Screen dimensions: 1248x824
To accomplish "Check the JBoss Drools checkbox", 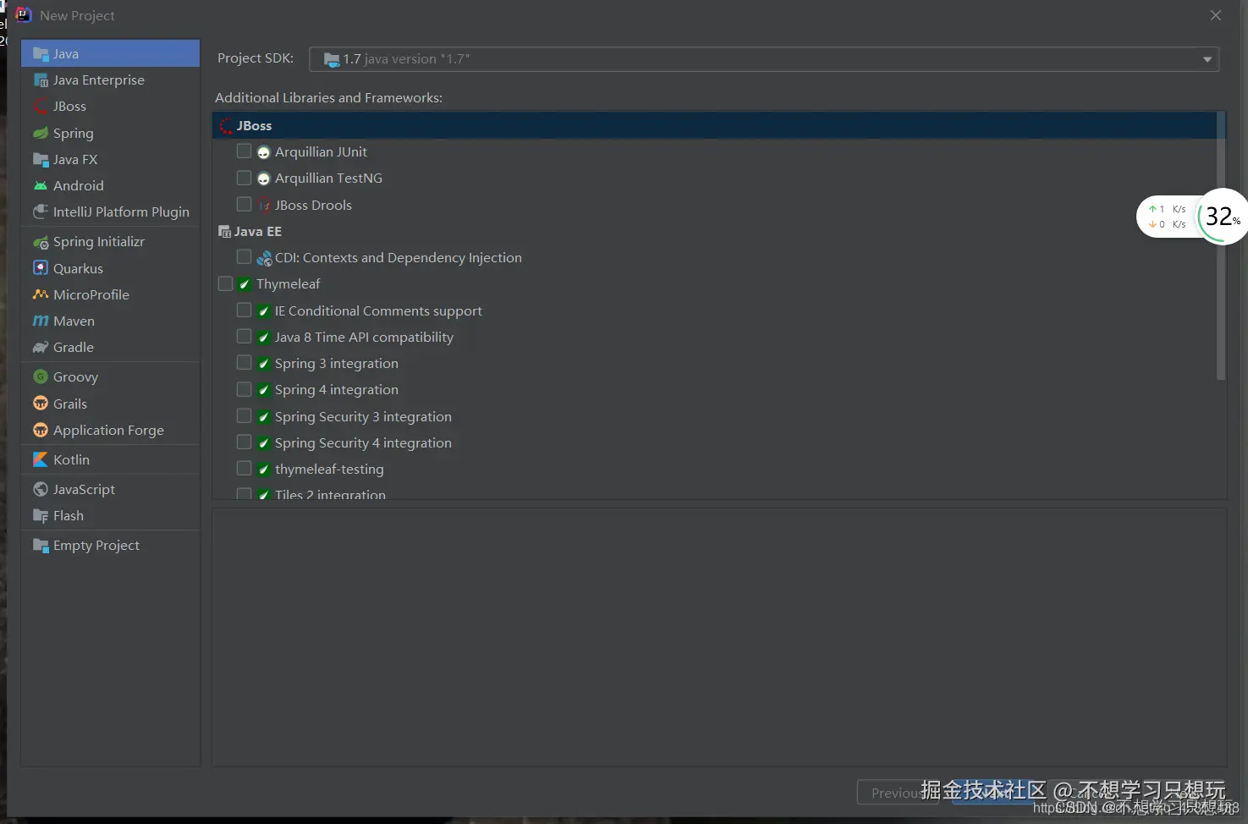I will (x=244, y=204).
